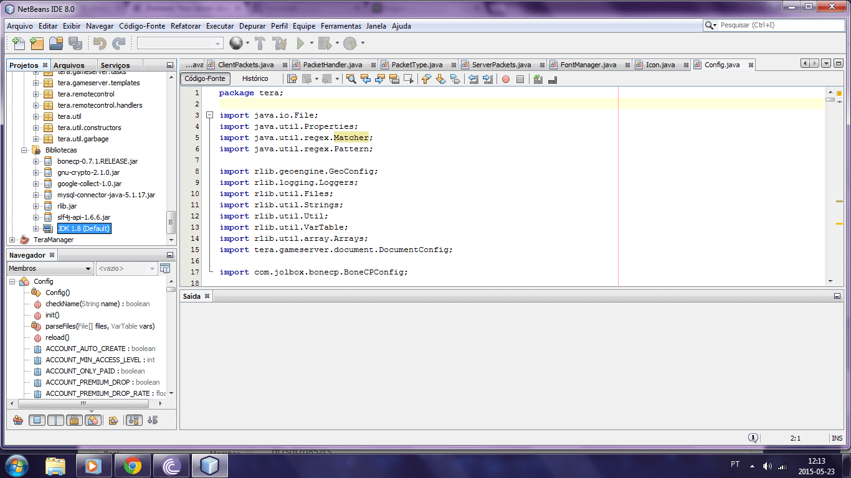The width and height of the screenshot is (851, 478).
Task: Select Sort by Source in Navigator
Action: pos(153,420)
